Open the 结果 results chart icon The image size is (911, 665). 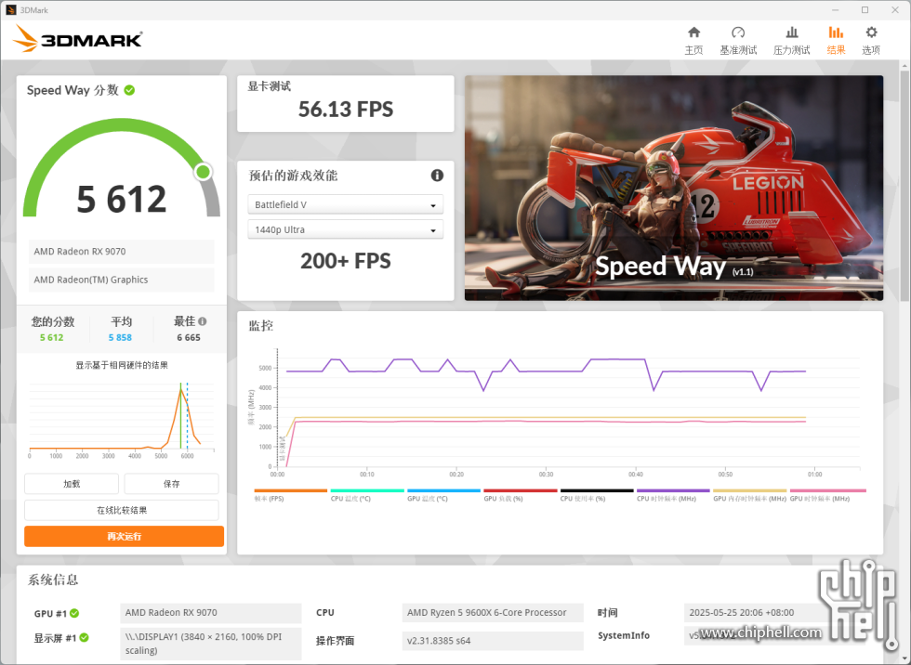coord(836,33)
